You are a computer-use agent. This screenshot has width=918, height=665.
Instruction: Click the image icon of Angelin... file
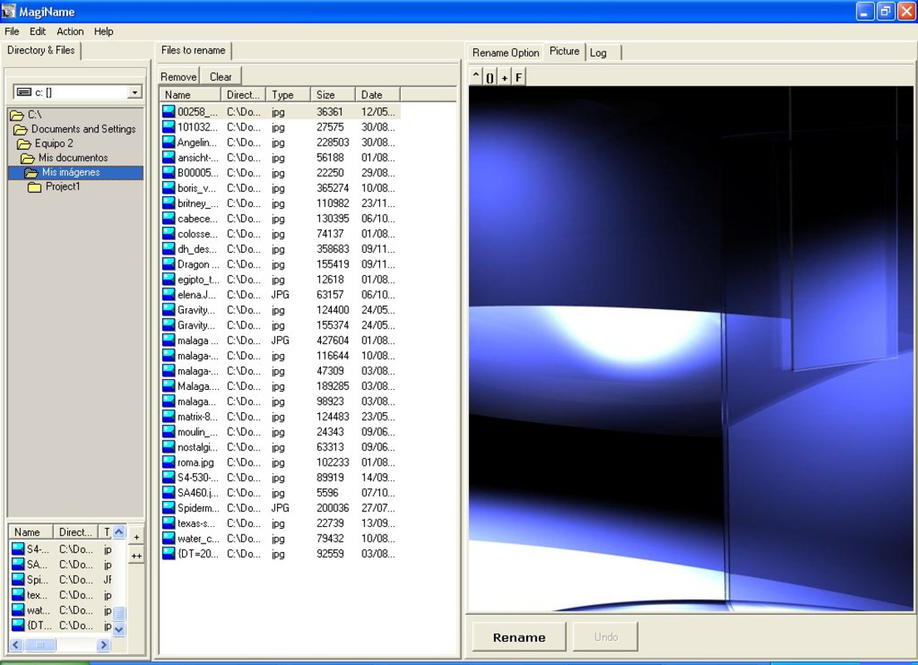169,141
